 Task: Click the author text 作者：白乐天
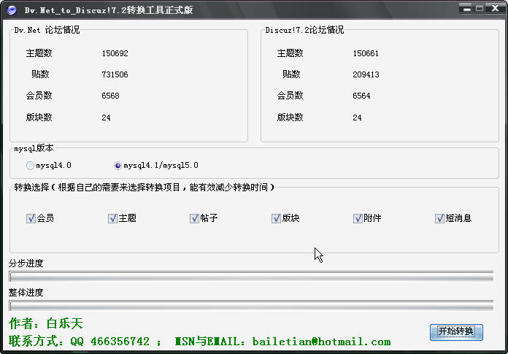click(46, 323)
